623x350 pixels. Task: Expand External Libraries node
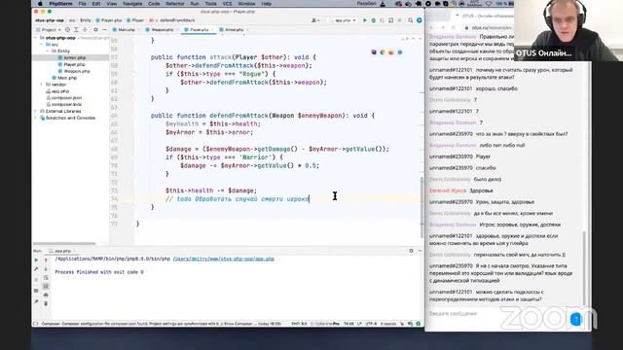tap(36, 111)
